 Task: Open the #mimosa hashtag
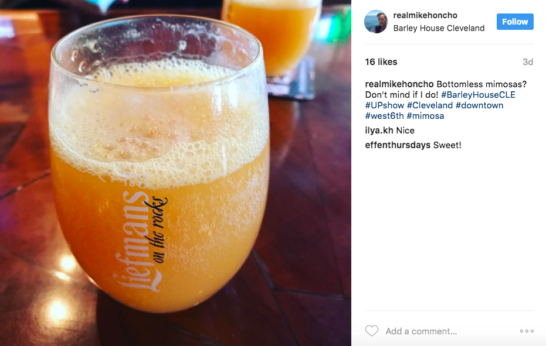click(425, 116)
